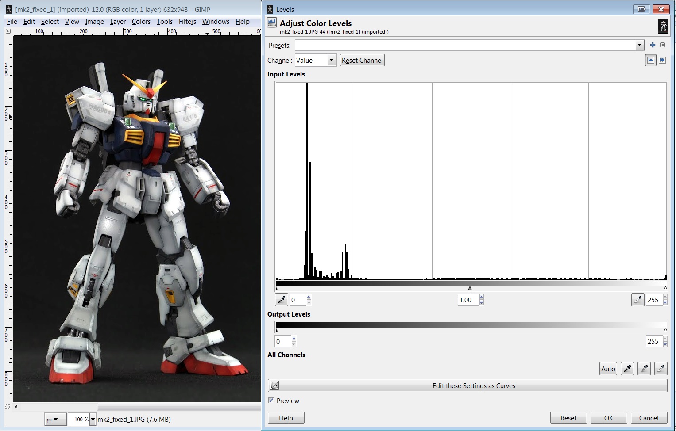Adjust the gamma value stepper
The height and width of the screenshot is (431, 676).
(x=482, y=300)
